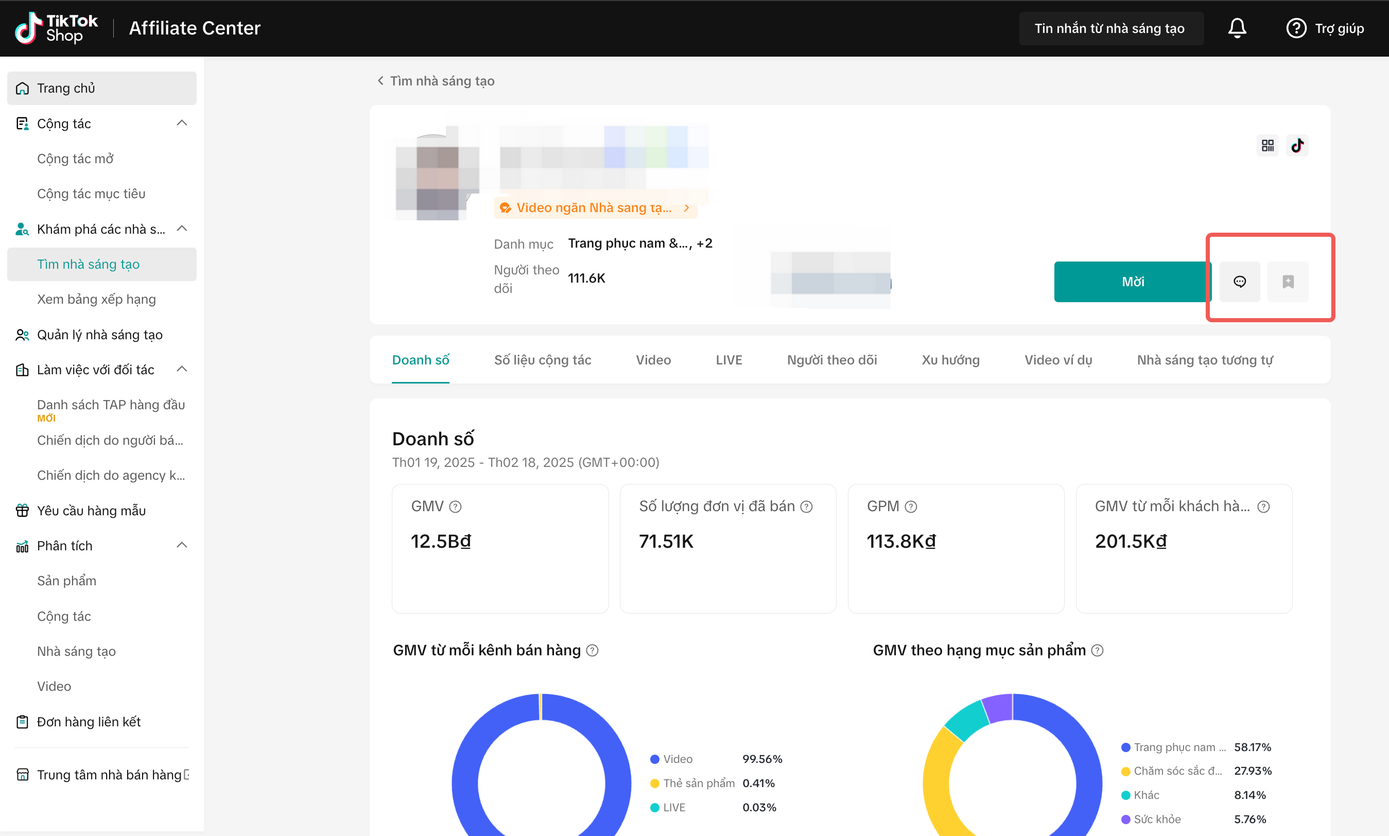
Task: Open the Người theo dõi tab
Action: [831, 360]
